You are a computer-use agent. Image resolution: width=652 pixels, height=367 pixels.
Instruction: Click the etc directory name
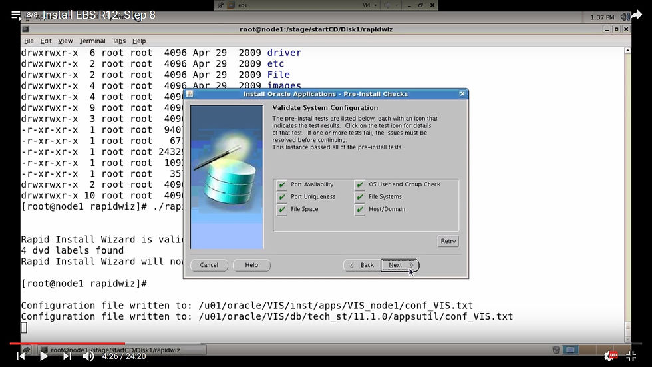(275, 64)
